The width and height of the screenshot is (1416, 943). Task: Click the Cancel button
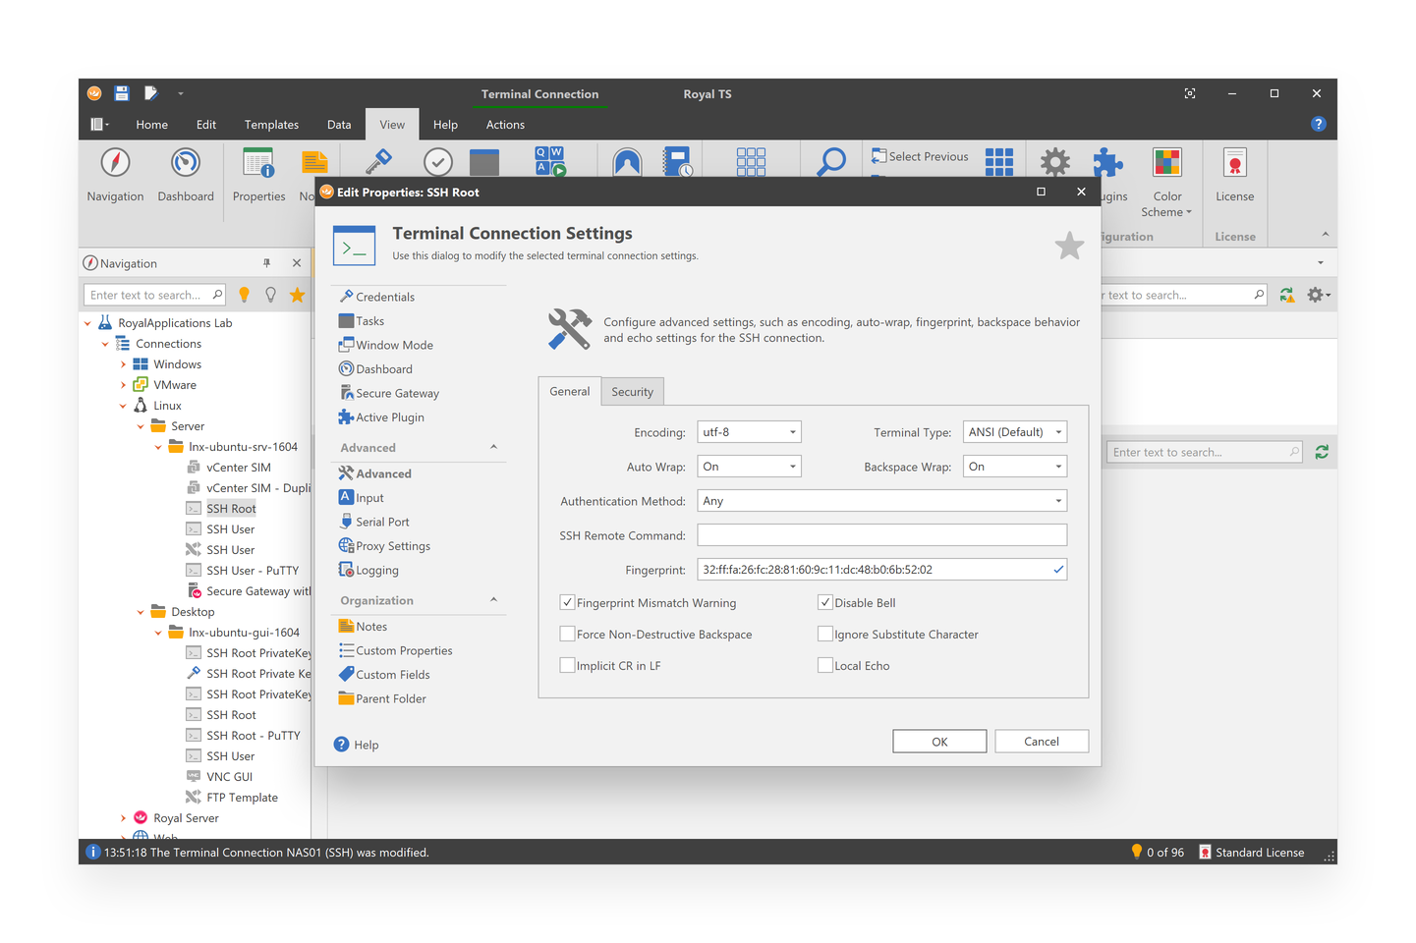click(x=1041, y=742)
